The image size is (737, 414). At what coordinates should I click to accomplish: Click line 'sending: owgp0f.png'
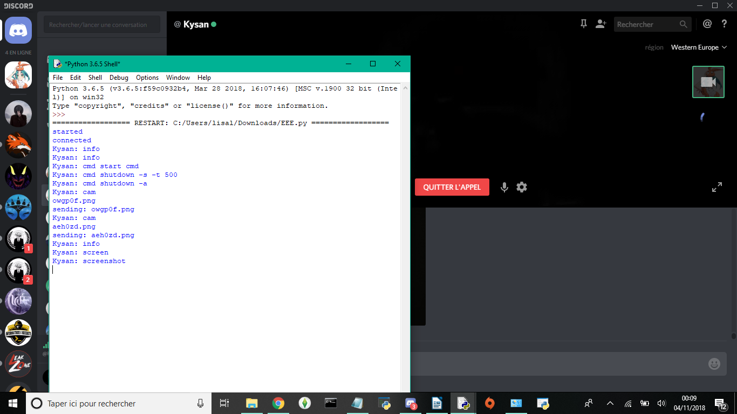(x=93, y=209)
